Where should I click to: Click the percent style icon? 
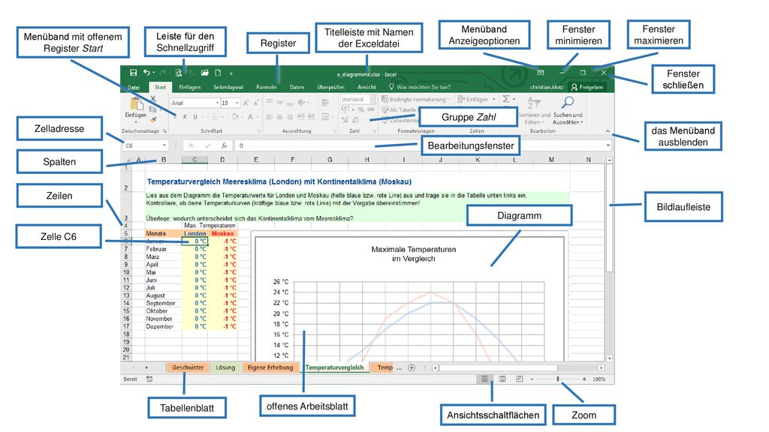tap(361, 109)
